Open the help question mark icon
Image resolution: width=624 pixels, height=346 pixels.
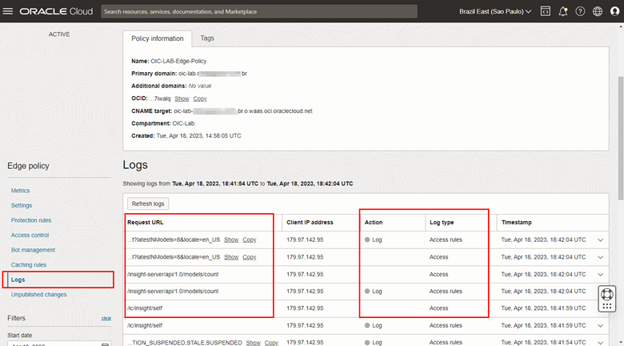[x=580, y=11]
